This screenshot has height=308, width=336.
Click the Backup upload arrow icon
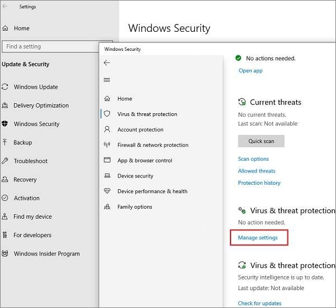4,142
